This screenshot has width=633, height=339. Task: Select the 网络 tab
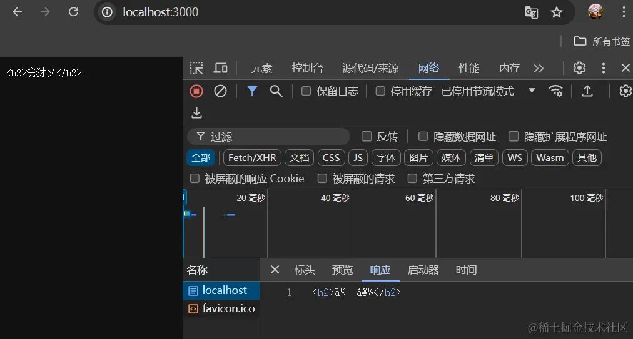[x=428, y=68]
